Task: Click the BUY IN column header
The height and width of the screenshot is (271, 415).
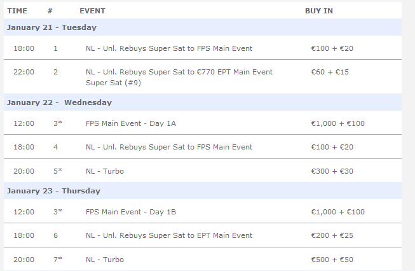Action: pyautogui.click(x=319, y=11)
